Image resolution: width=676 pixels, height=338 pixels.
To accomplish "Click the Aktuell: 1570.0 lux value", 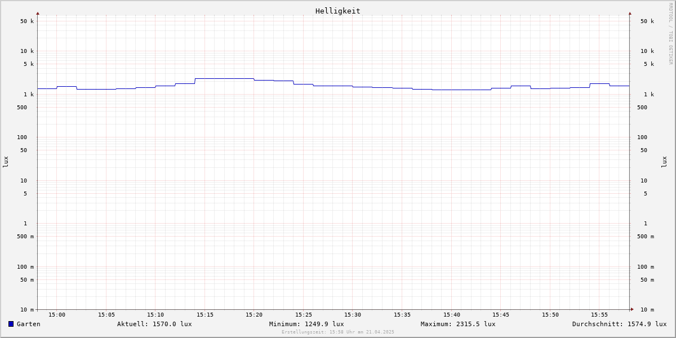I will pos(154,324).
